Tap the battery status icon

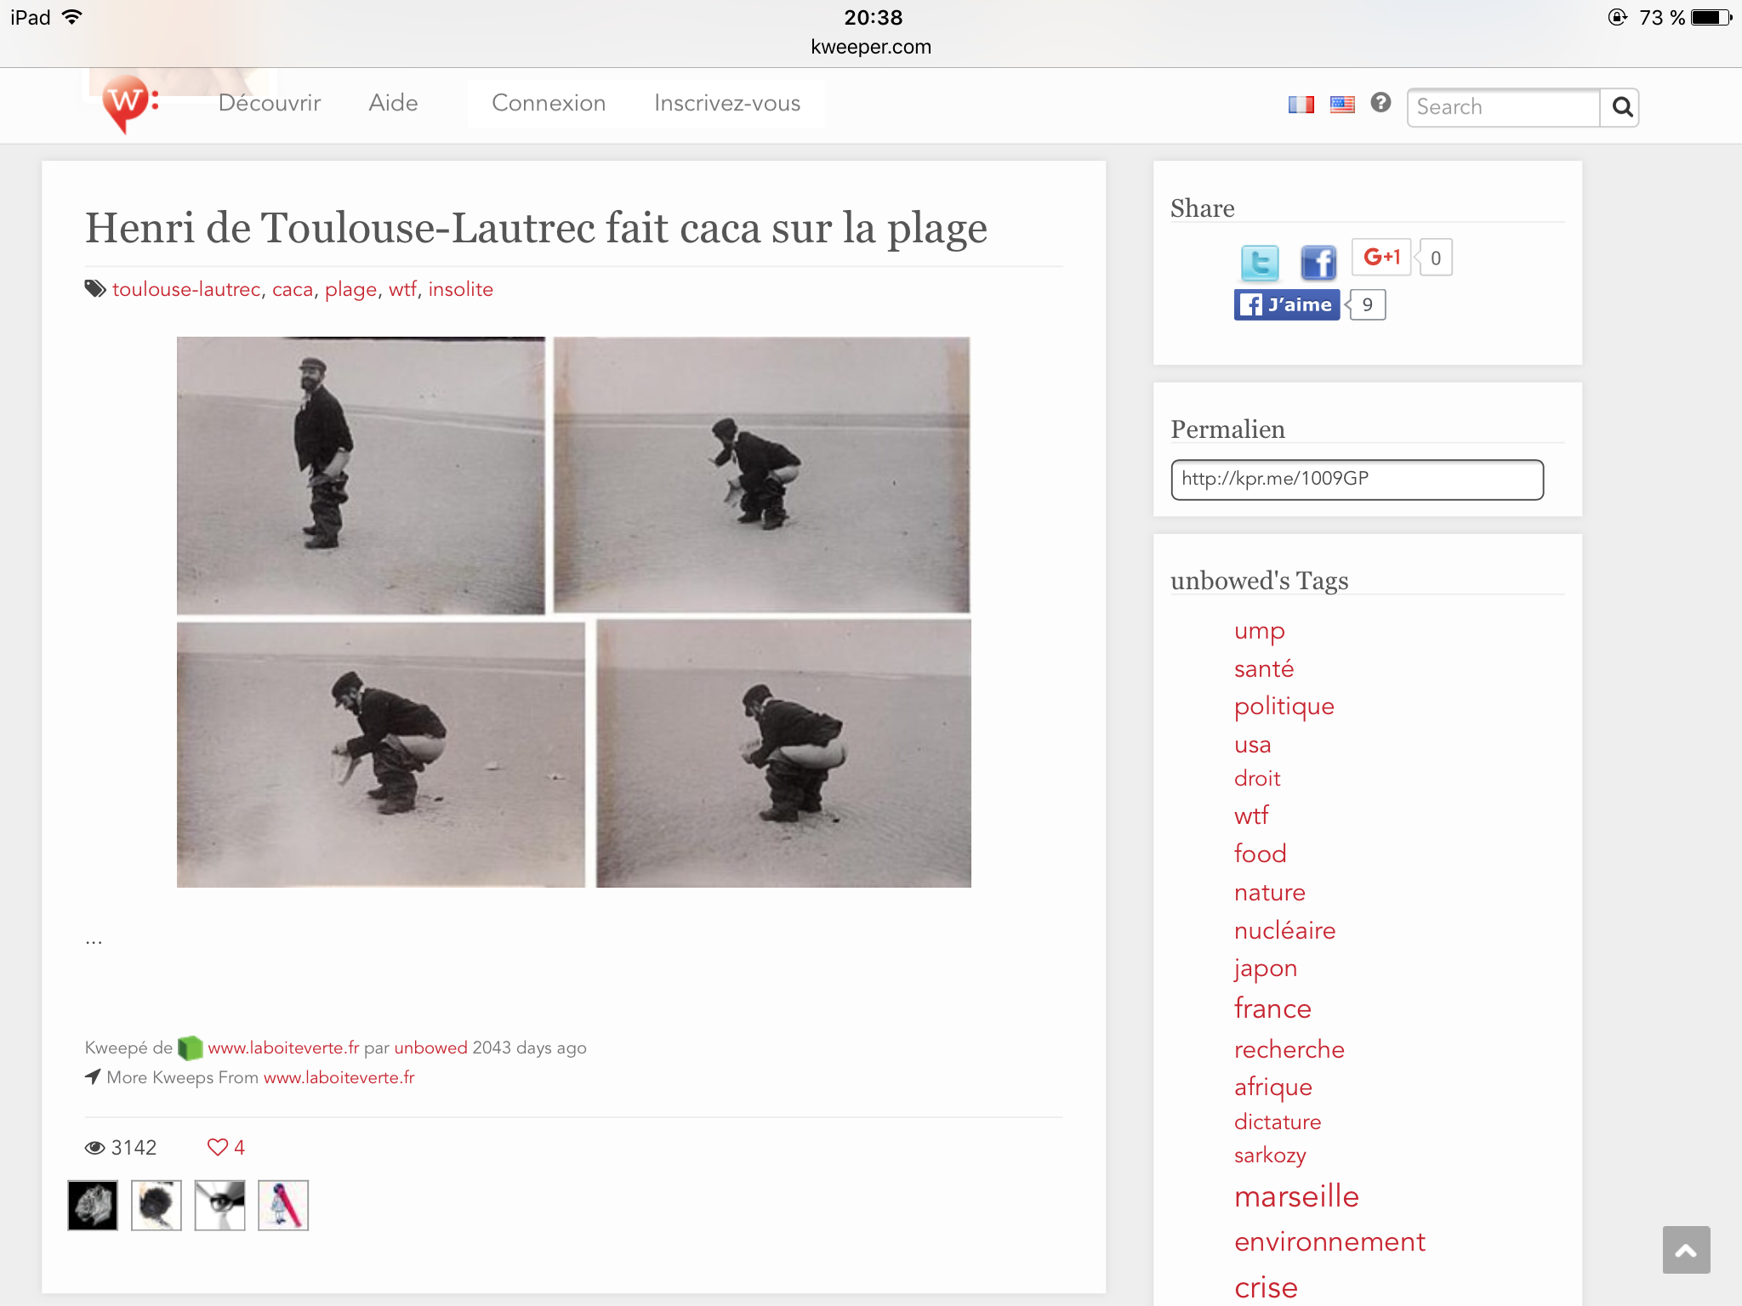click(x=1711, y=17)
